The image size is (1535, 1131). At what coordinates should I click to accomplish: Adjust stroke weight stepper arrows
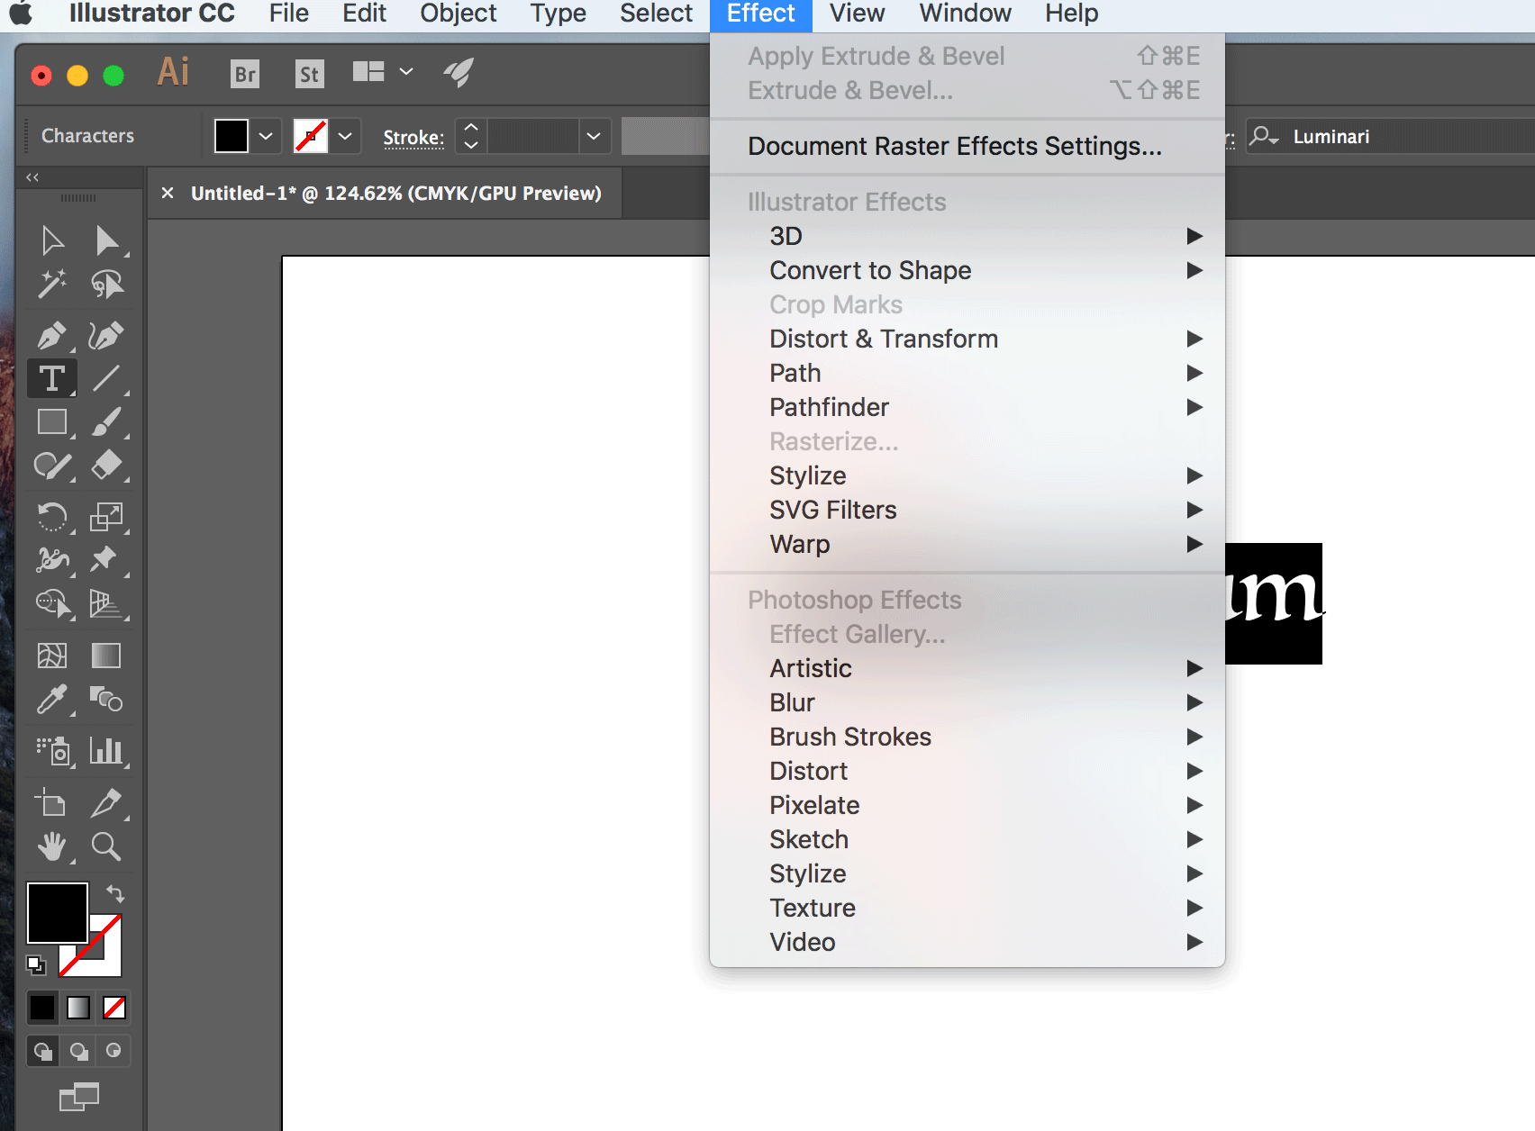471,137
